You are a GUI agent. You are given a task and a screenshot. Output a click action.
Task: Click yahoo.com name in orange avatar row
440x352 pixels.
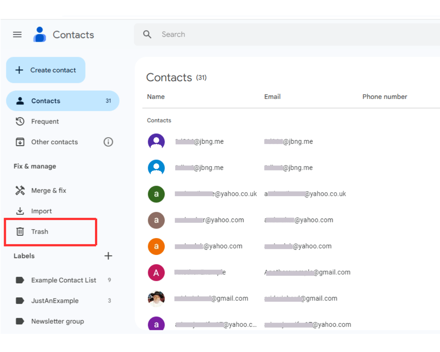[208, 246]
